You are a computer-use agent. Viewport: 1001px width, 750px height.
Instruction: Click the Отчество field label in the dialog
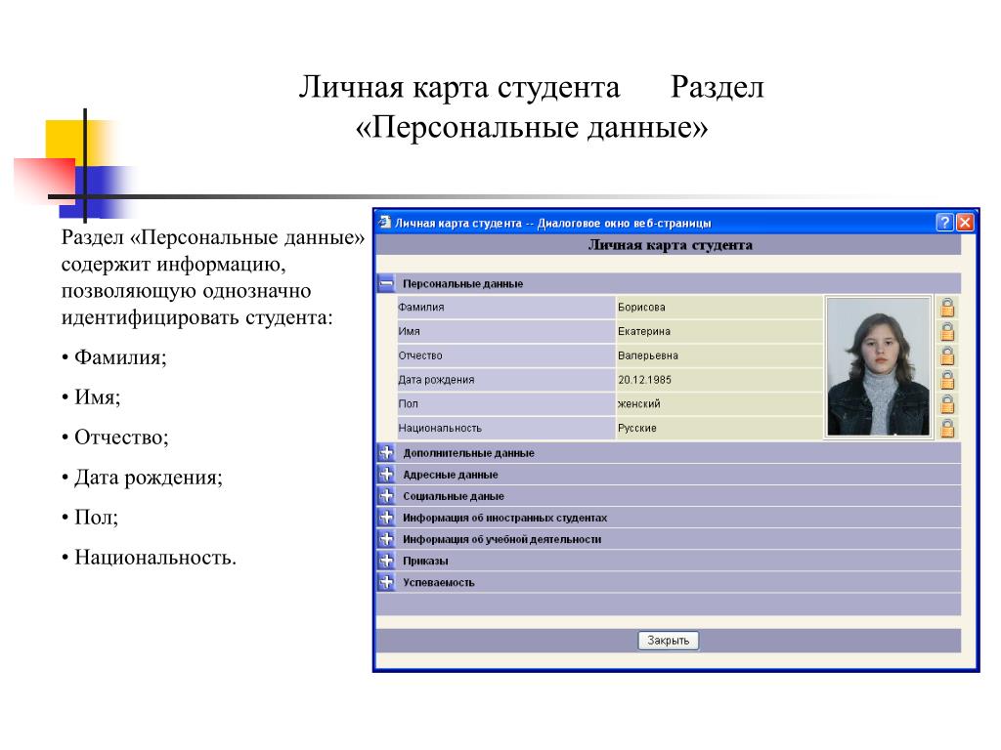420,355
